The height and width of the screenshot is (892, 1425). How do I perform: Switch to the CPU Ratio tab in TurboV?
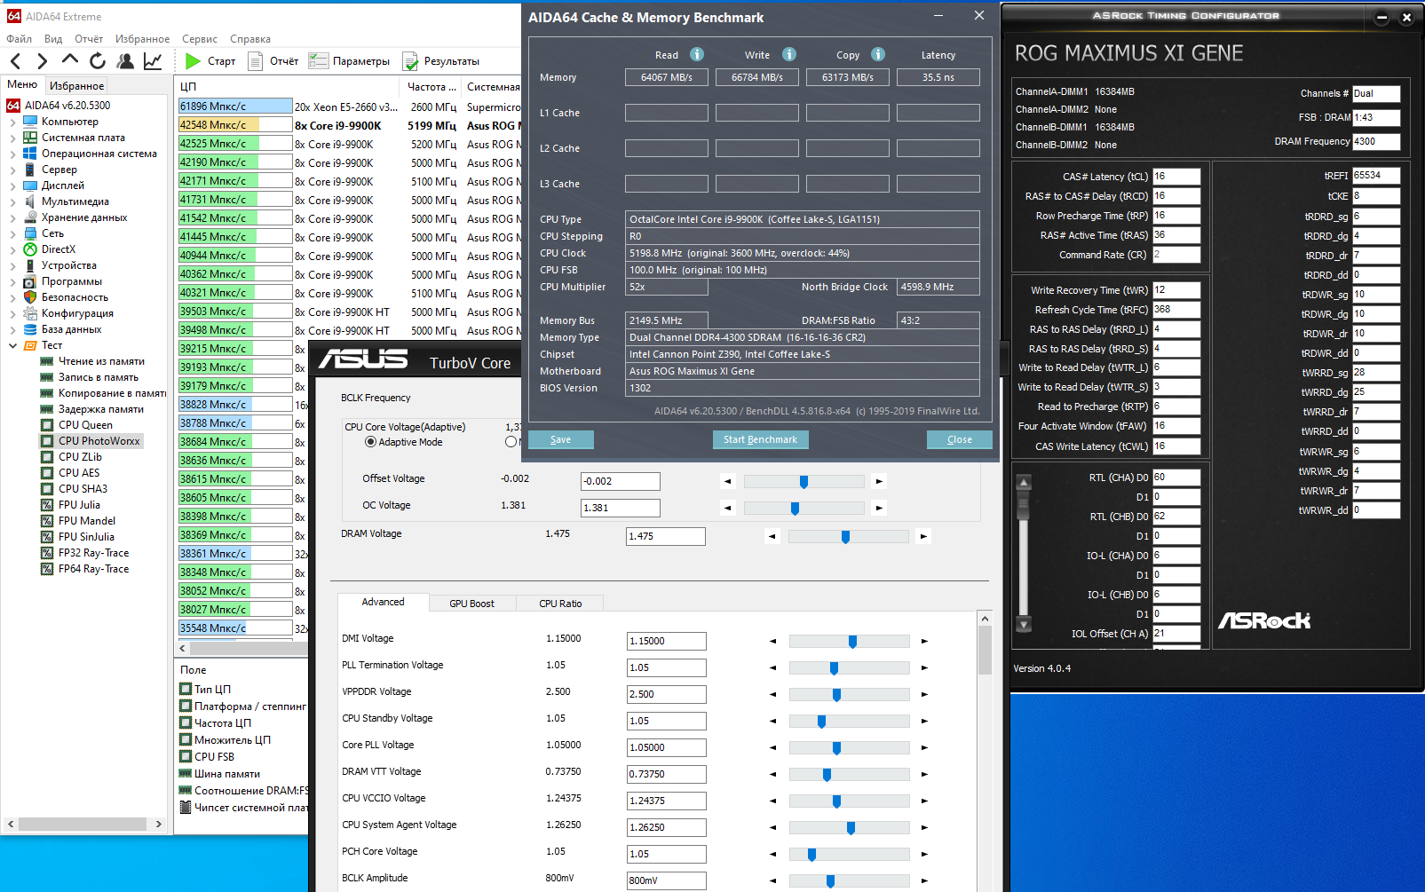point(560,604)
